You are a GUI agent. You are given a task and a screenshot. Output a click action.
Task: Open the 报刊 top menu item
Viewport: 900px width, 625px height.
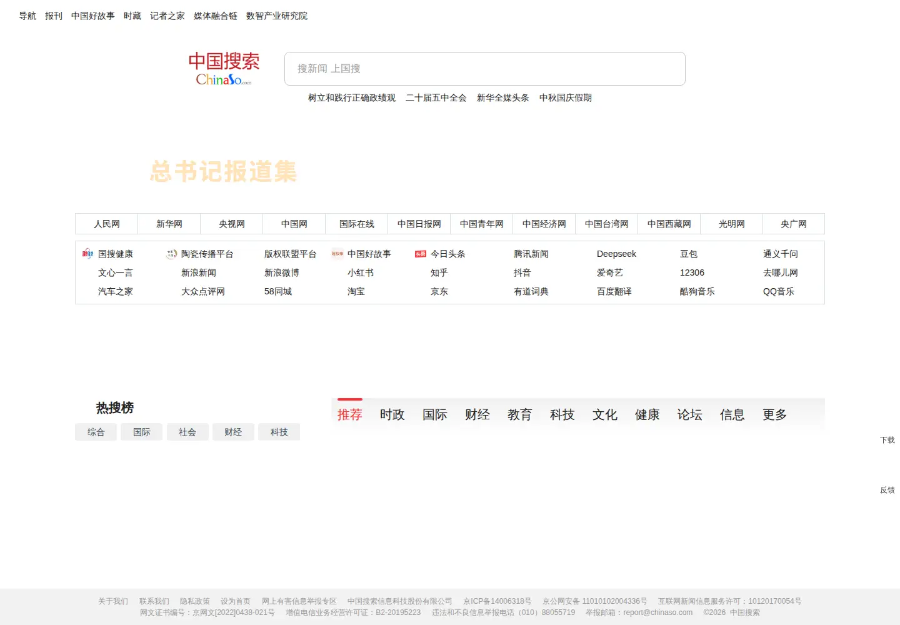click(54, 16)
